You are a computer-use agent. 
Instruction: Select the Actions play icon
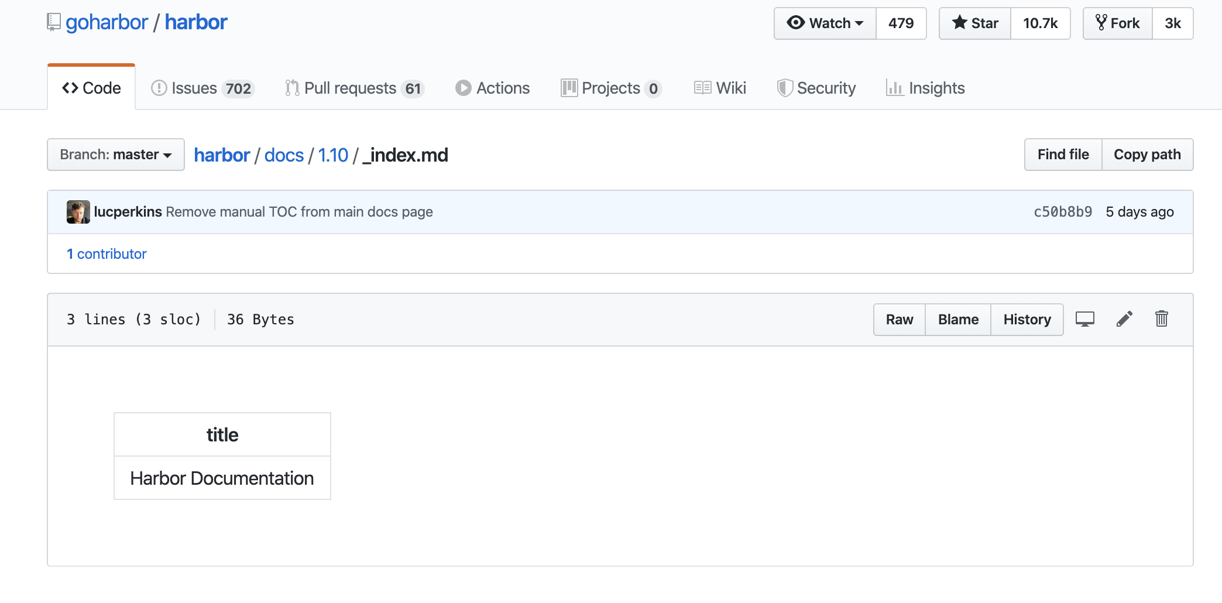[x=463, y=87]
